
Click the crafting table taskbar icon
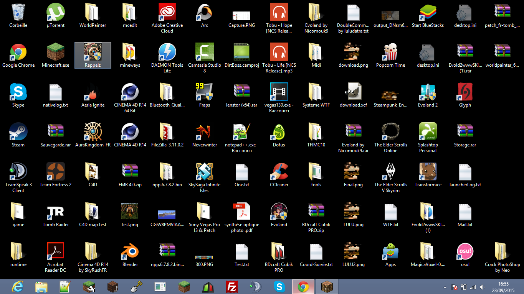(x=327, y=287)
